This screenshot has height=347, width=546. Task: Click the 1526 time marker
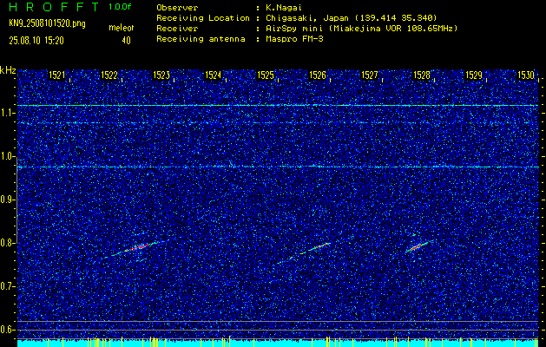(318, 75)
